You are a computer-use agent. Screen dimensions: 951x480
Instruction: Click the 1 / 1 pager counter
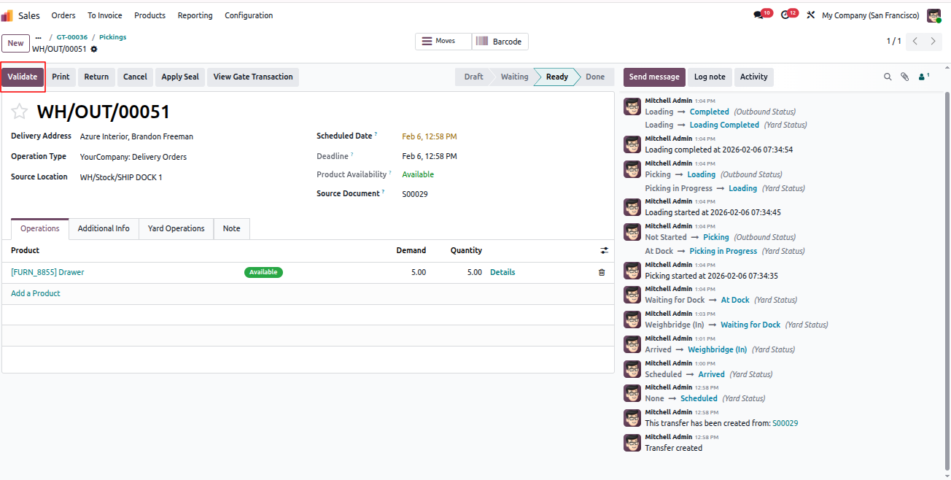(893, 42)
